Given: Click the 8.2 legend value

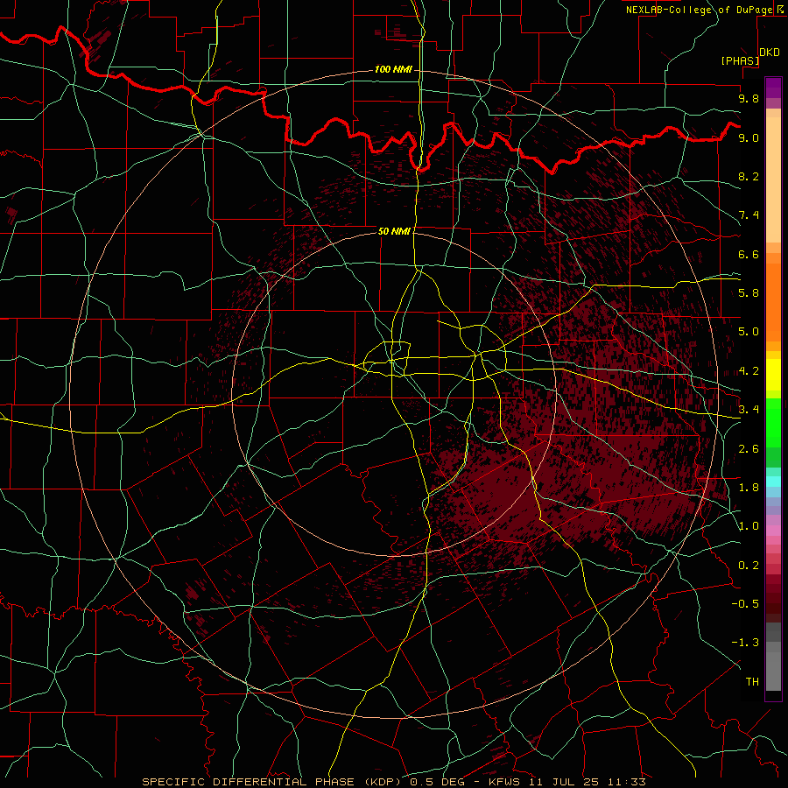Looking at the screenshot, I should 749,176.
